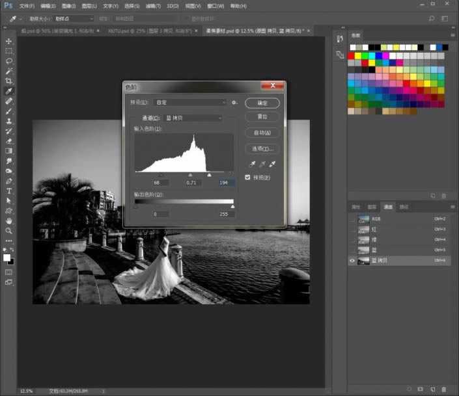Select the Hand tool
The width and height of the screenshot is (459, 396).
point(9,221)
